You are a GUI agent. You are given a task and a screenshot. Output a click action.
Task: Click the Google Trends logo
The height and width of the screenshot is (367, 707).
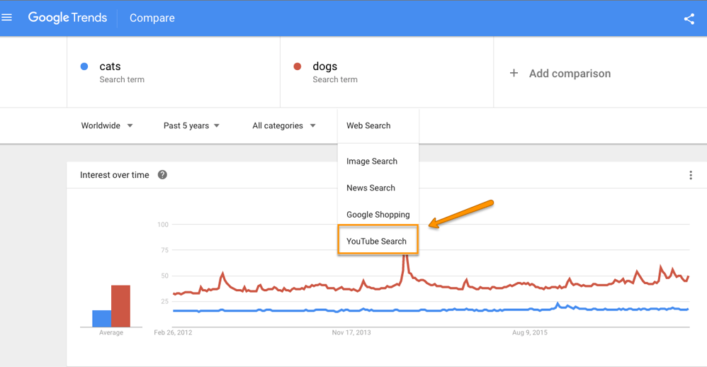pos(67,18)
